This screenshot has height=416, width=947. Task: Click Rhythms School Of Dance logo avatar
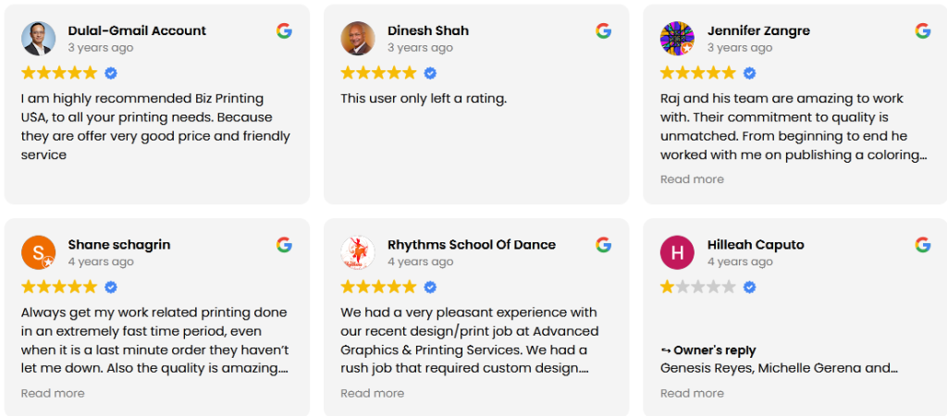[358, 253]
